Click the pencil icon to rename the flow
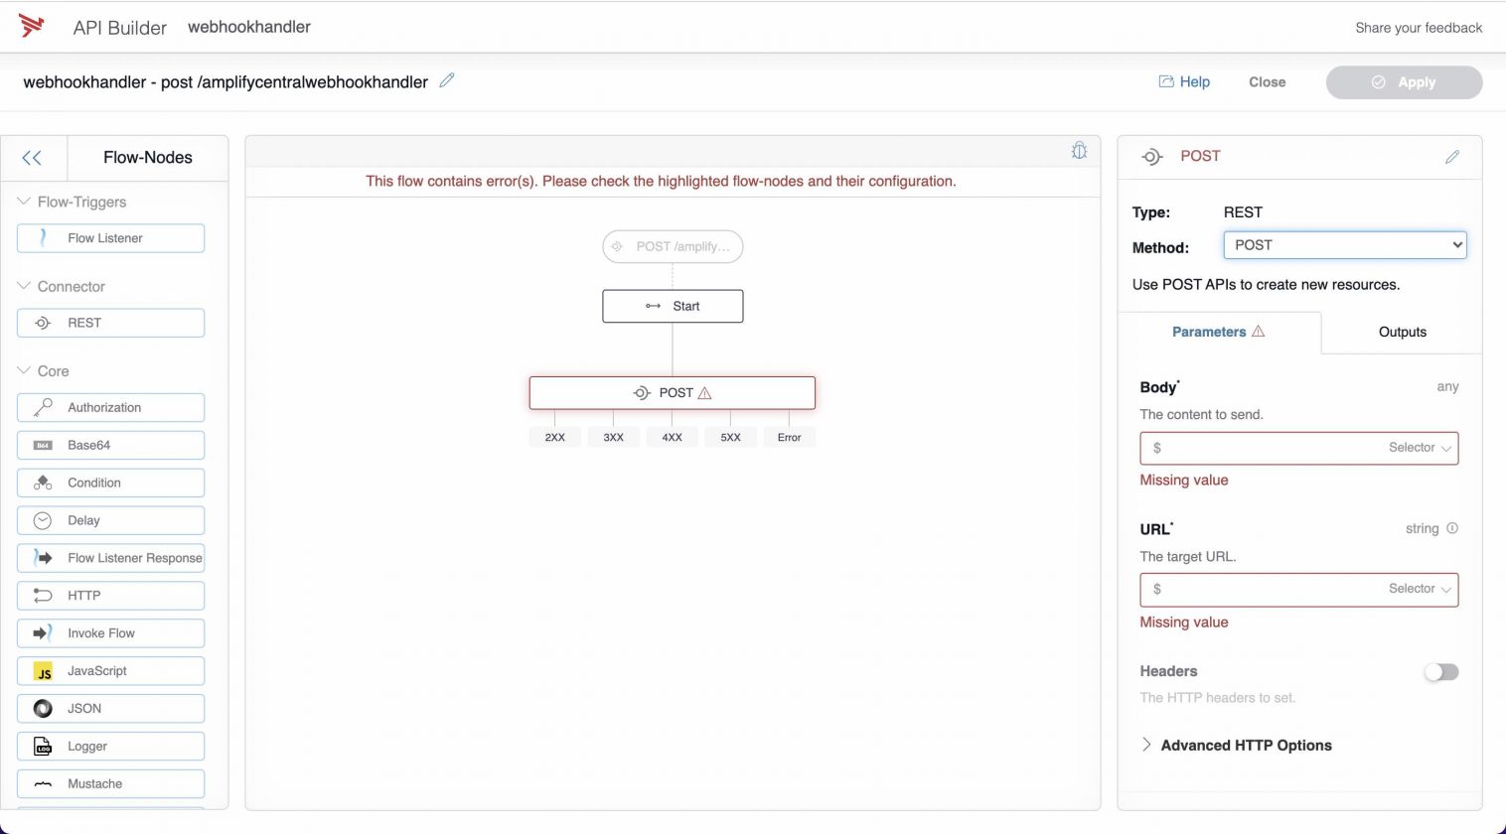The height and width of the screenshot is (834, 1506). tap(446, 79)
